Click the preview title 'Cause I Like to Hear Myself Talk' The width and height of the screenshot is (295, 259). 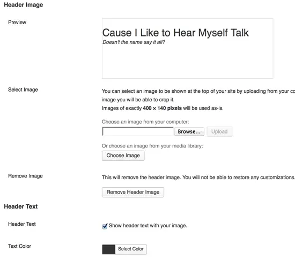175,33
